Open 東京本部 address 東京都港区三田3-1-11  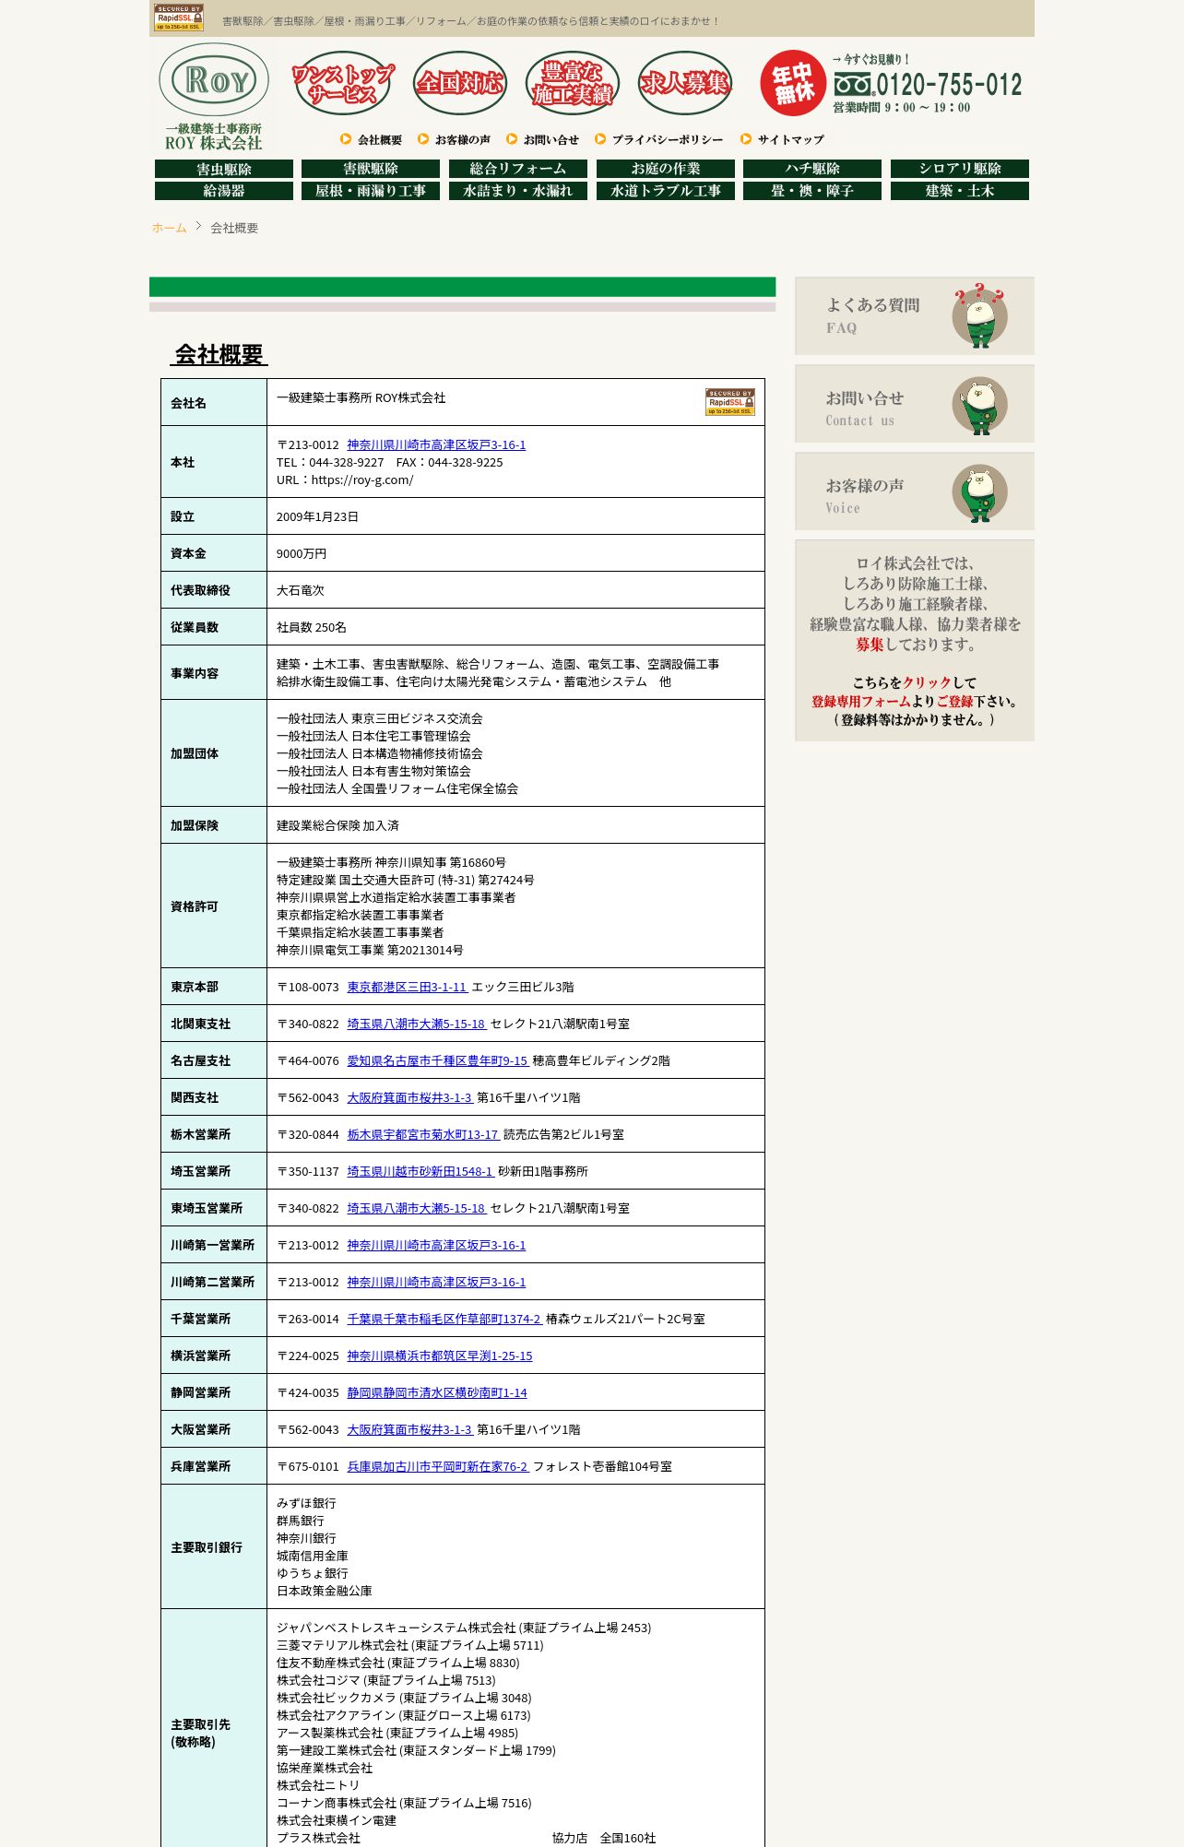(x=407, y=987)
